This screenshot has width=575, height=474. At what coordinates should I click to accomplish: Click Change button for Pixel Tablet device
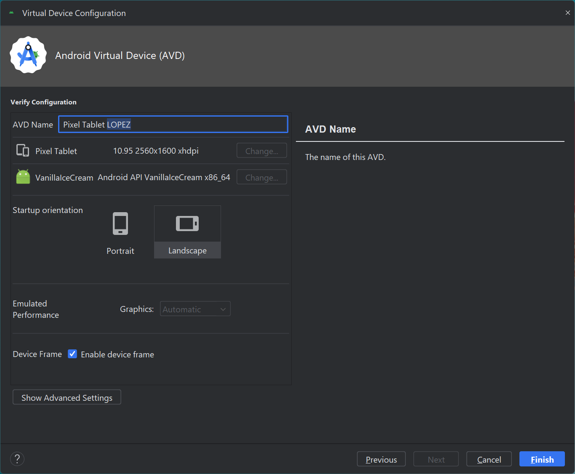pos(262,151)
